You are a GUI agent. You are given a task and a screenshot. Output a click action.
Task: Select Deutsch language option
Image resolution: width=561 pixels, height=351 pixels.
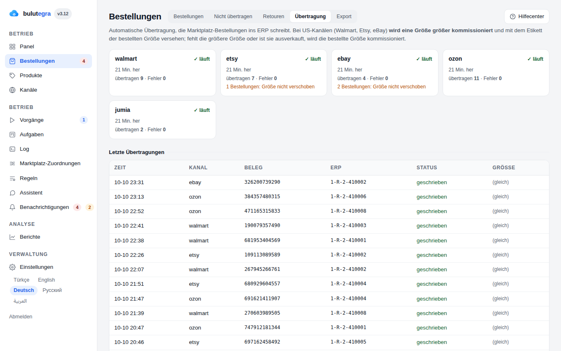coord(24,290)
